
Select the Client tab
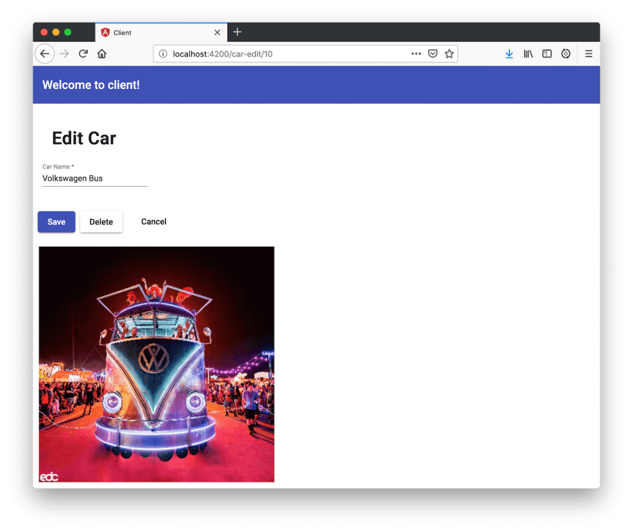tap(161, 32)
